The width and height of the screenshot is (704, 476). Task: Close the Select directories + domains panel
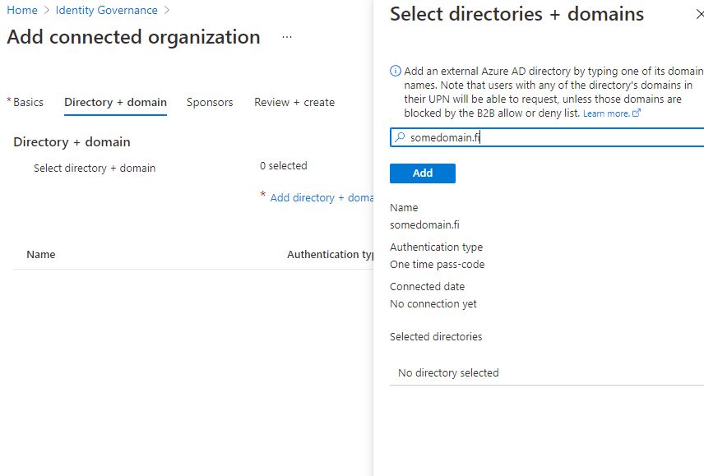click(699, 15)
